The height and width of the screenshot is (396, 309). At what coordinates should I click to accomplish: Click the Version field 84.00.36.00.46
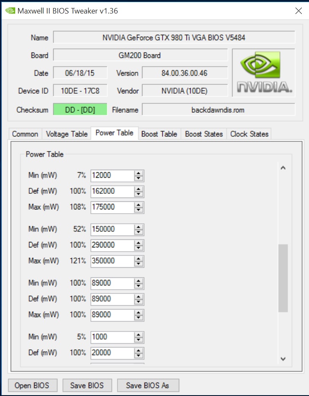pyautogui.click(x=185, y=73)
